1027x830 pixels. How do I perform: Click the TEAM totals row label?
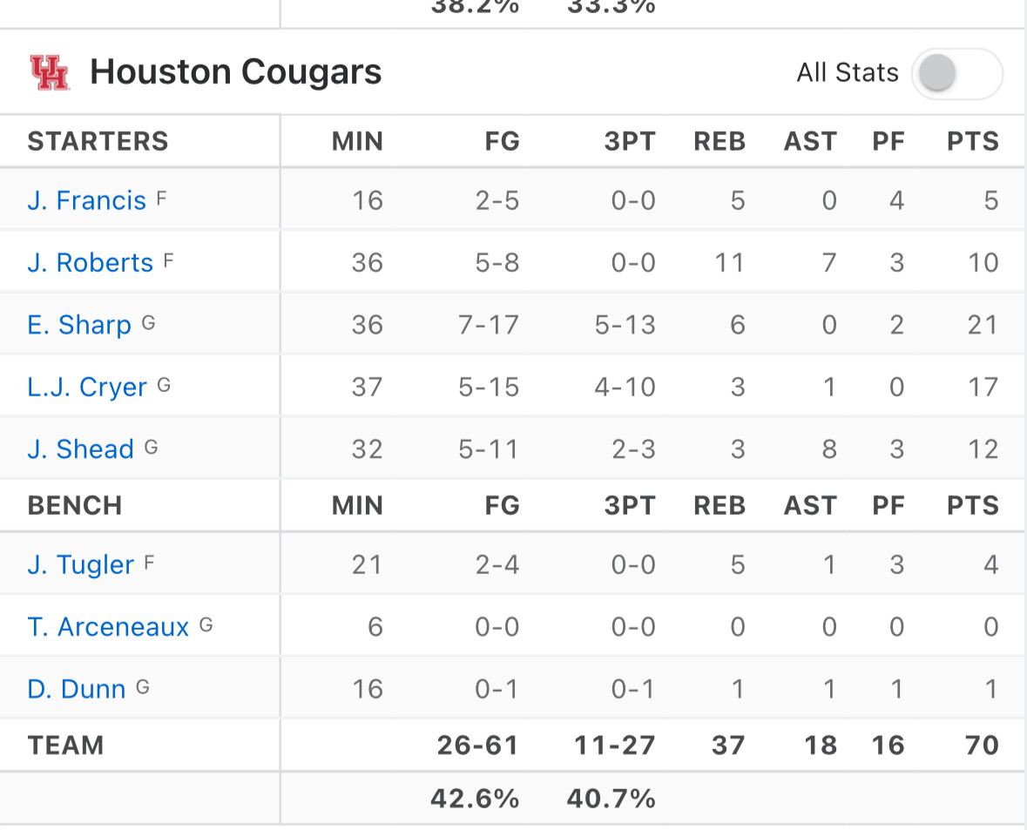(65, 746)
